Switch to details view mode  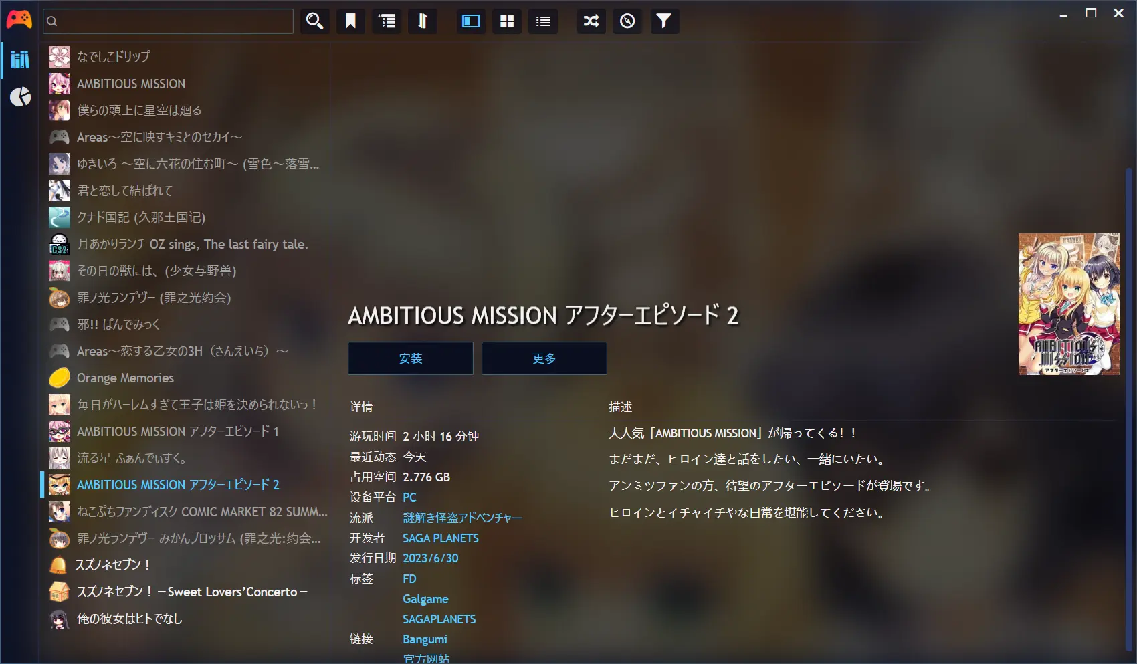pyautogui.click(x=471, y=21)
